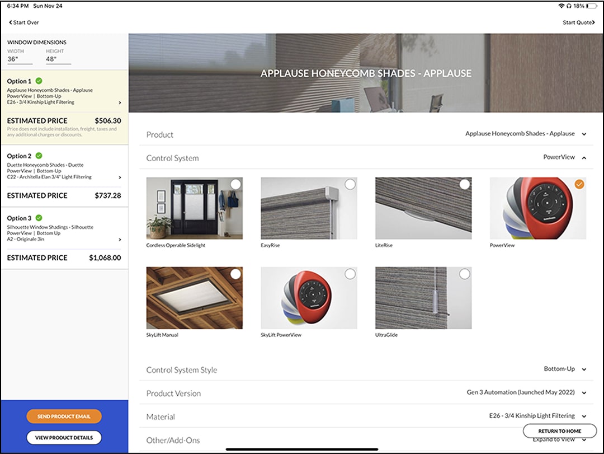Viewport: 604px width, 454px height.
Task: Select the LiteRise radio button
Action: tap(465, 184)
